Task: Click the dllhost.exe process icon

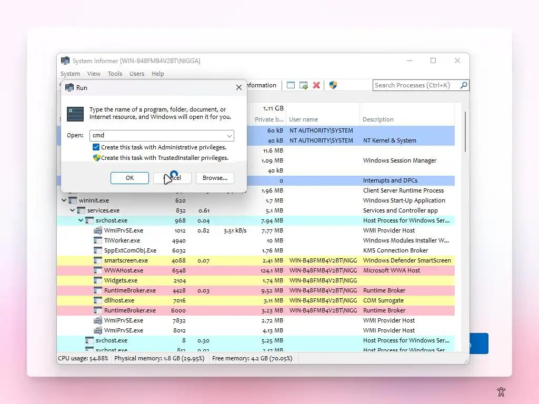Action: (98, 300)
